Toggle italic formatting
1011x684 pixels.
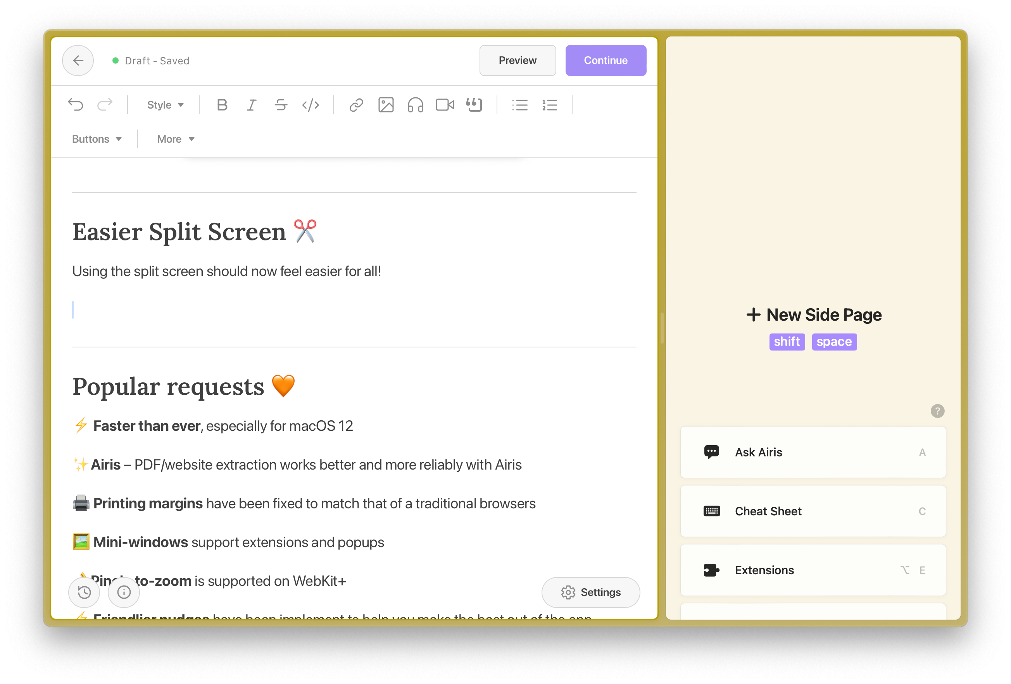pos(252,105)
